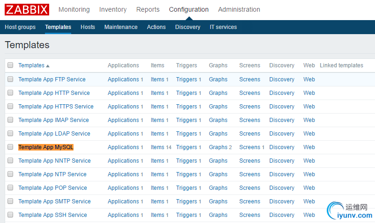Image resolution: width=375 pixels, height=223 pixels.
Task: Open Web scenarios for Template App MySQL
Action: (x=309, y=147)
